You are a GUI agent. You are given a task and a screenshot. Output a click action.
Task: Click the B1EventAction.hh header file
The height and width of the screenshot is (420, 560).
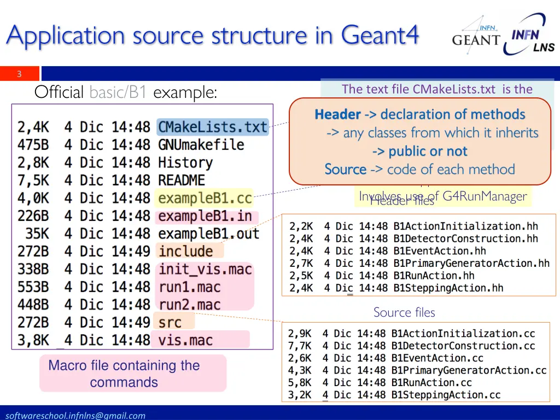click(x=440, y=250)
